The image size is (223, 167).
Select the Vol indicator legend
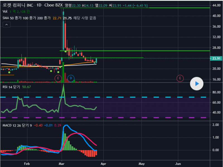[x=5, y=11]
